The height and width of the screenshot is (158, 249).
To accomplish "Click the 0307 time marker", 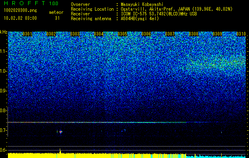I will pos(170,34).
